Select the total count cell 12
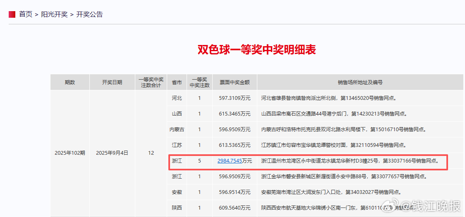 point(151,153)
